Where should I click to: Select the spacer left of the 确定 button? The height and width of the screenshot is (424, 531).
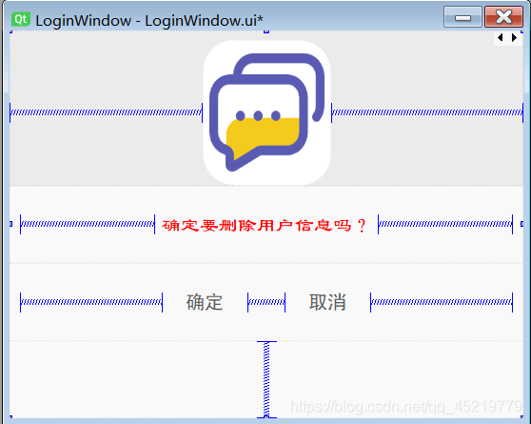pyautogui.click(x=91, y=302)
